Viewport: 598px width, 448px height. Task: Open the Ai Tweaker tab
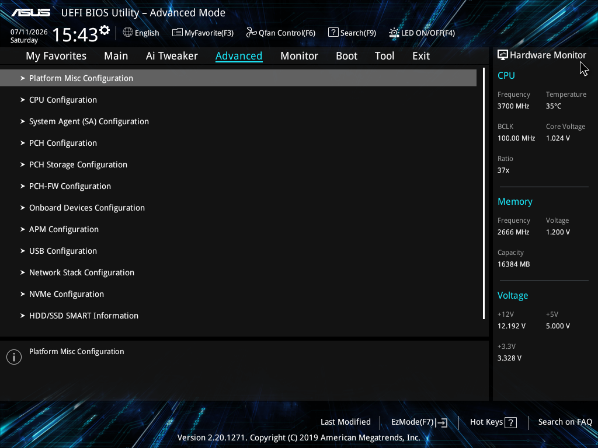172,56
